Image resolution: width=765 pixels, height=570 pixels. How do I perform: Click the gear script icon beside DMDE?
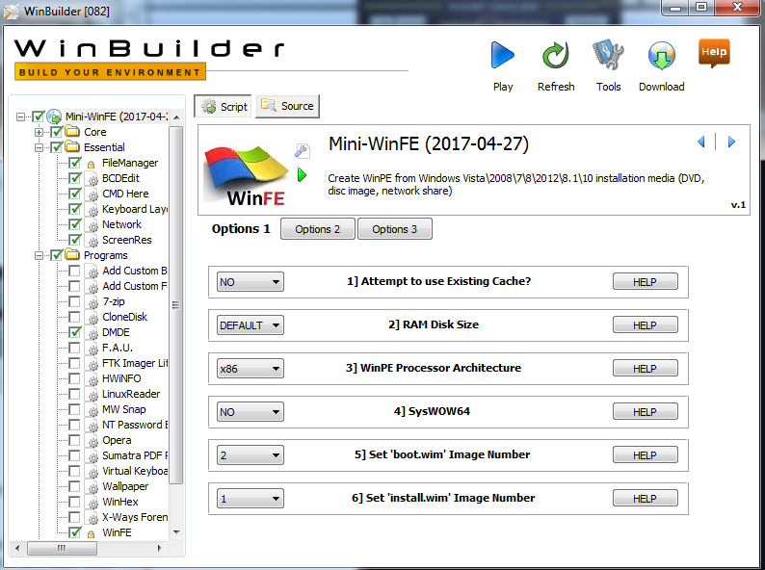click(92, 333)
